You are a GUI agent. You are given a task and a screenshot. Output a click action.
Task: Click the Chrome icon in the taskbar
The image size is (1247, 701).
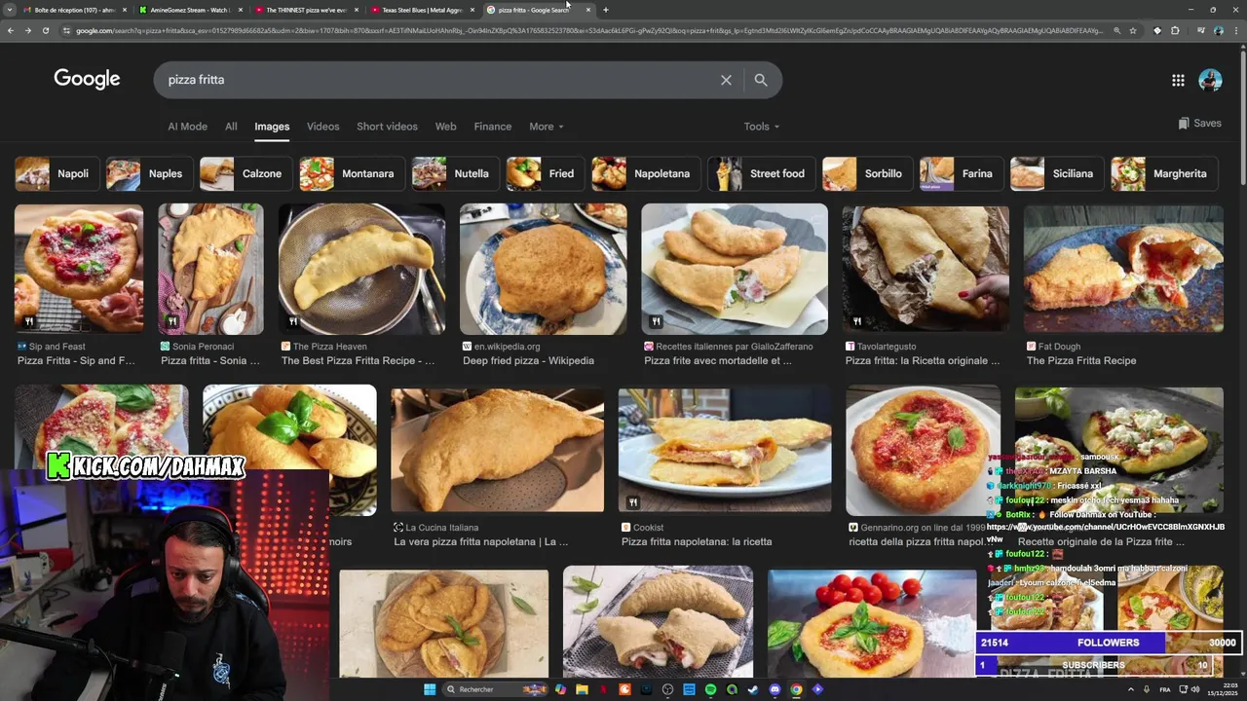coord(796,689)
